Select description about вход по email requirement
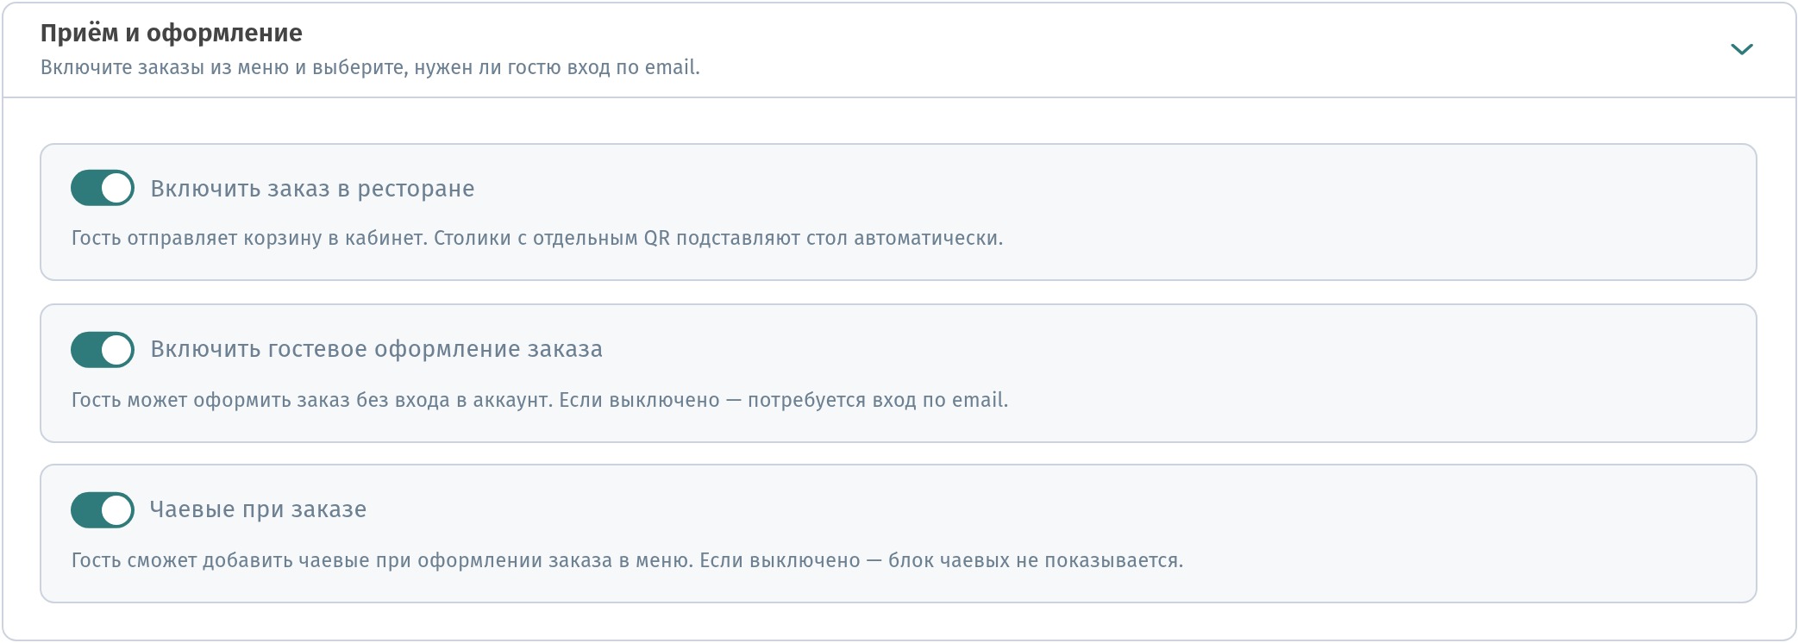Screen dimensions: 1798x643 point(540,400)
